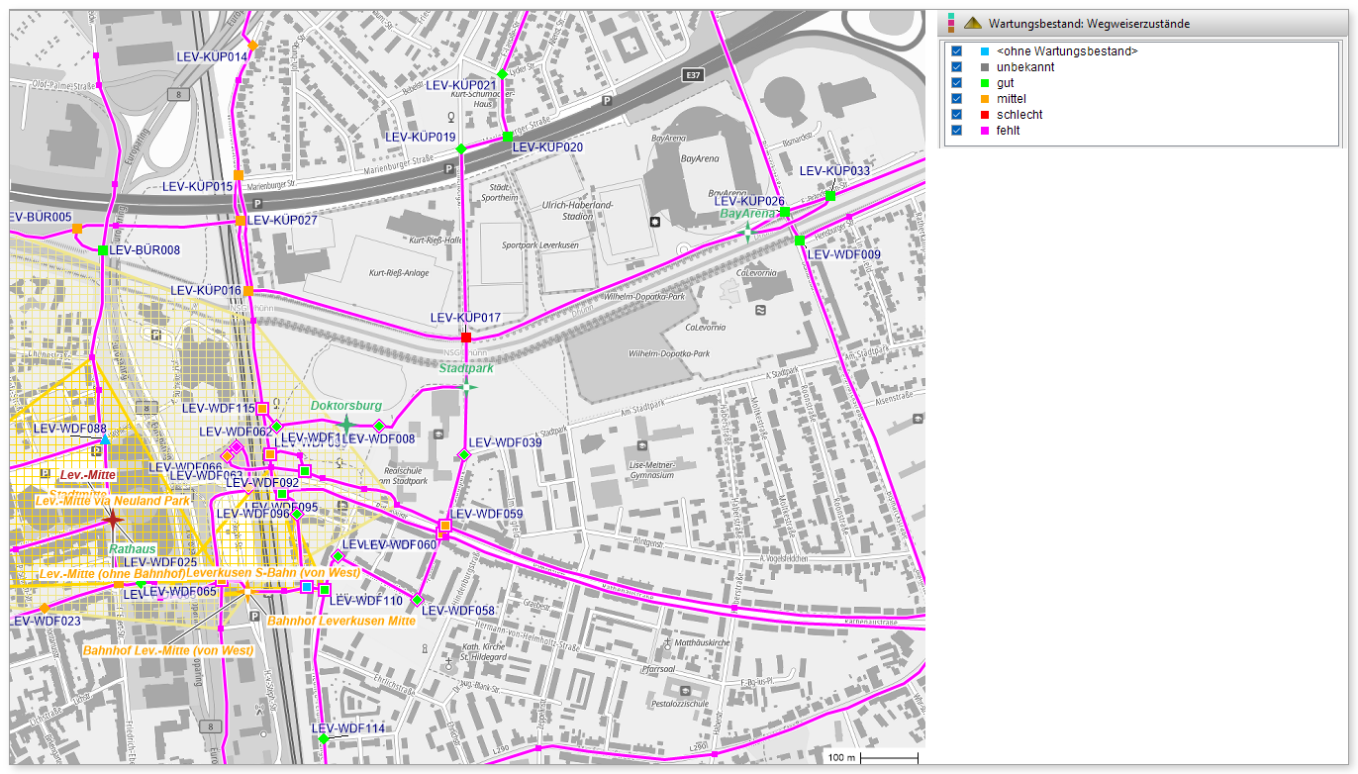The width and height of the screenshot is (1358, 774).
Task: Click the green diamond marker LEV-KÜP021
Action: (502, 74)
